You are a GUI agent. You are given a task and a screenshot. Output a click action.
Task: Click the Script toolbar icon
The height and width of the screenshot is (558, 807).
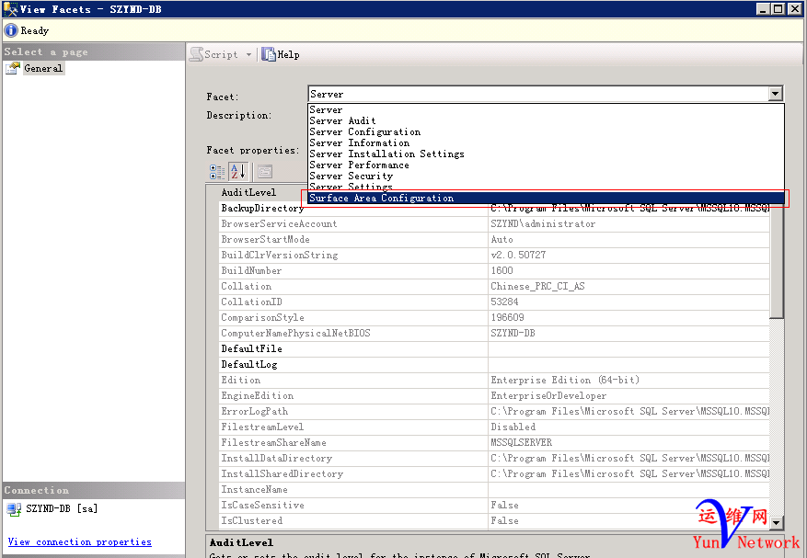point(196,54)
